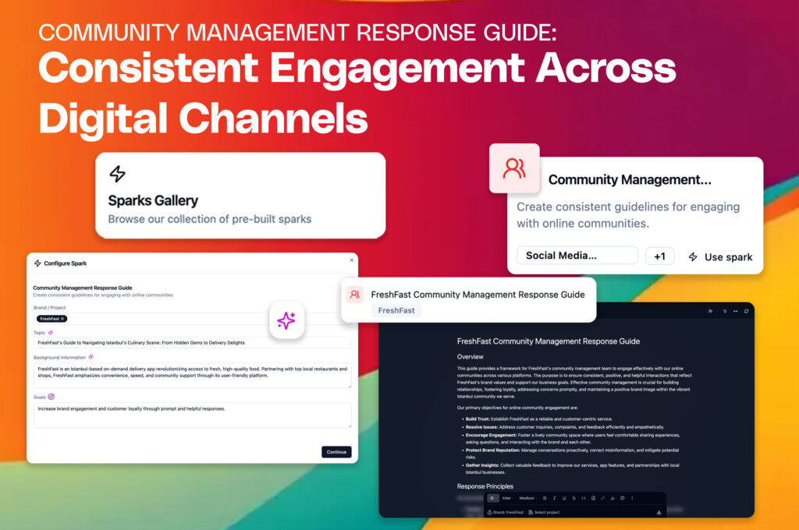Toggle bold in the editor toolbar
799x530 pixels.
[545, 498]
